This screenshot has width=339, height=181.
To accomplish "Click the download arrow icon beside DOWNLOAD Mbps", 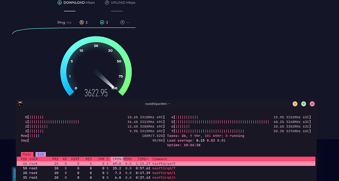I will (x=59, y=2).
